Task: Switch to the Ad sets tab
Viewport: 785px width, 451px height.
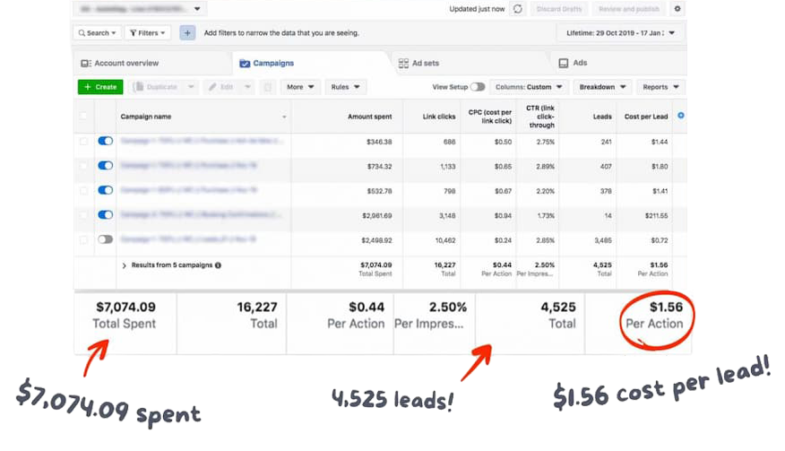Action: (x=419, y=63)
